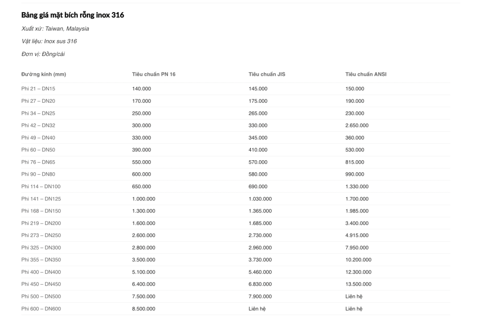The image size is (494, 320).
Task: Click the "Đường kính (mm)" column header
Action: click(x=43, y=74)
